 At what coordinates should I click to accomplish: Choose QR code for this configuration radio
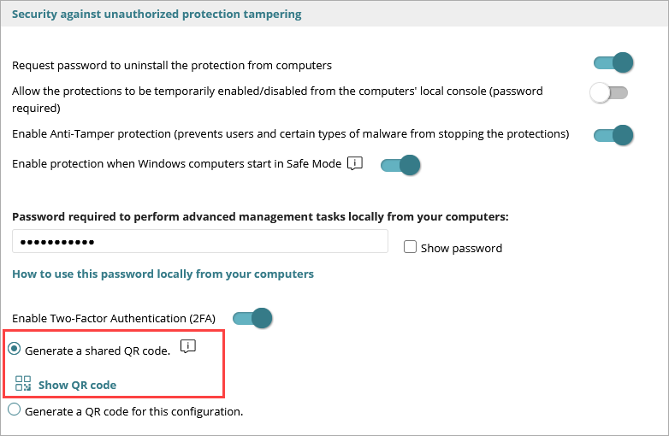[x=15, y=410]
